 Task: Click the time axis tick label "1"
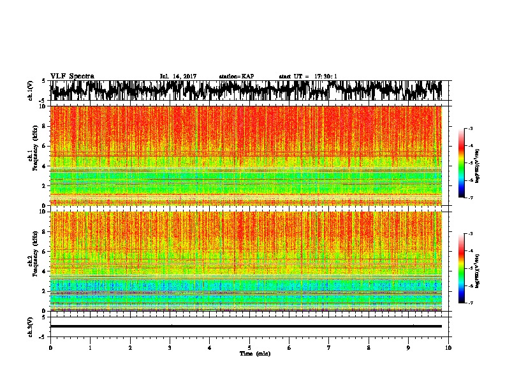coord(90,348)
